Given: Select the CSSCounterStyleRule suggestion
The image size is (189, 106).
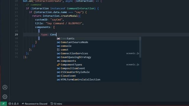Looking at the screenshot, I should coord(98,72).
